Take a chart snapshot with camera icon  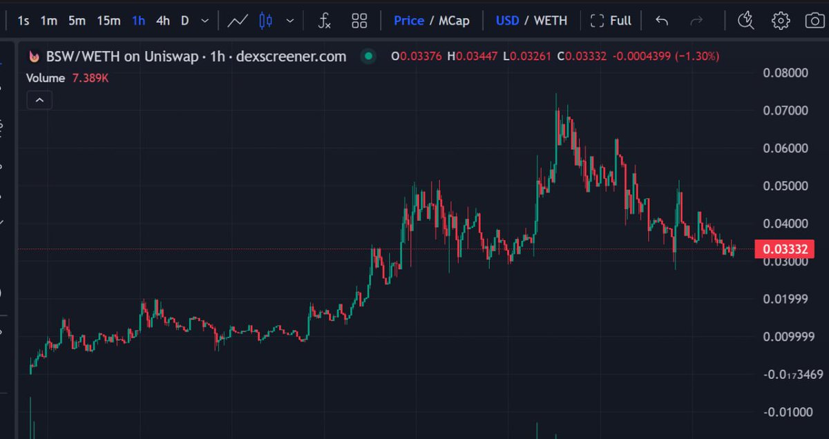tap(814, 21)
